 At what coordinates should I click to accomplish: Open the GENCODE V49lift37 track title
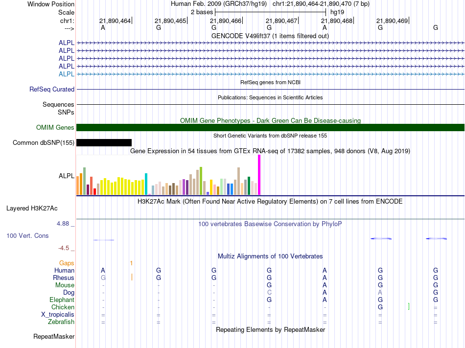[x=270, y=36]
